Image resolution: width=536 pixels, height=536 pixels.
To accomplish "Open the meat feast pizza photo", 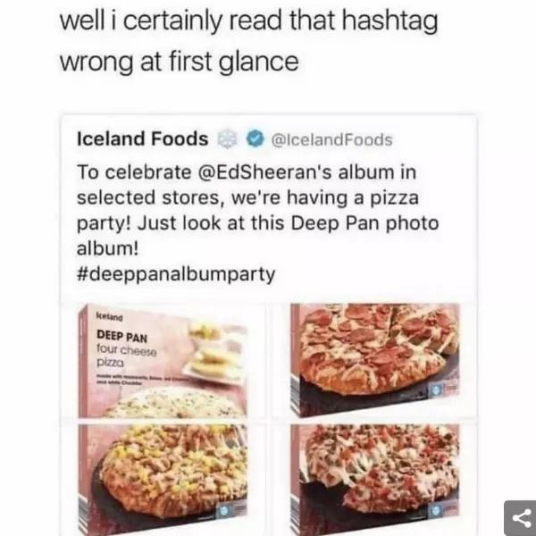I will click(x=375, y=480).
